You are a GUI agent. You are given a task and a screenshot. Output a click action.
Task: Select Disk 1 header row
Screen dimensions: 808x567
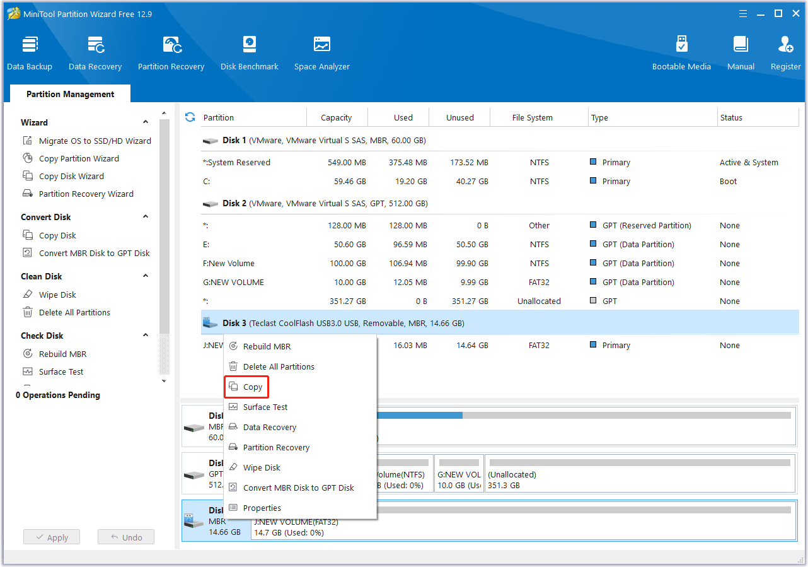point(500,140)
